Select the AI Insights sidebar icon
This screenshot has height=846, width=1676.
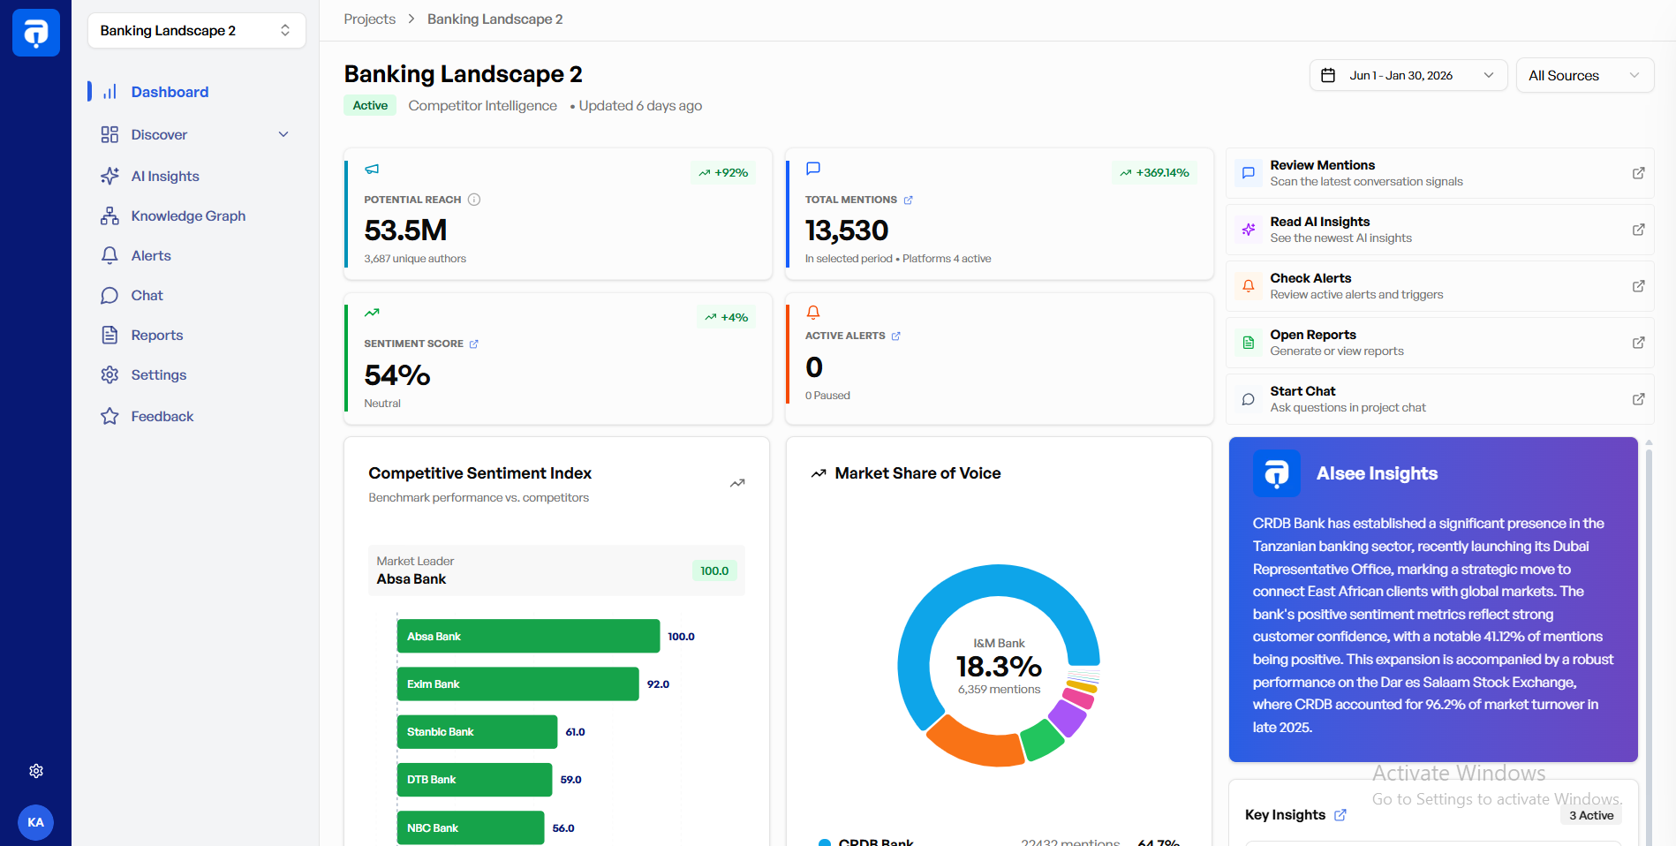(109, 176)
